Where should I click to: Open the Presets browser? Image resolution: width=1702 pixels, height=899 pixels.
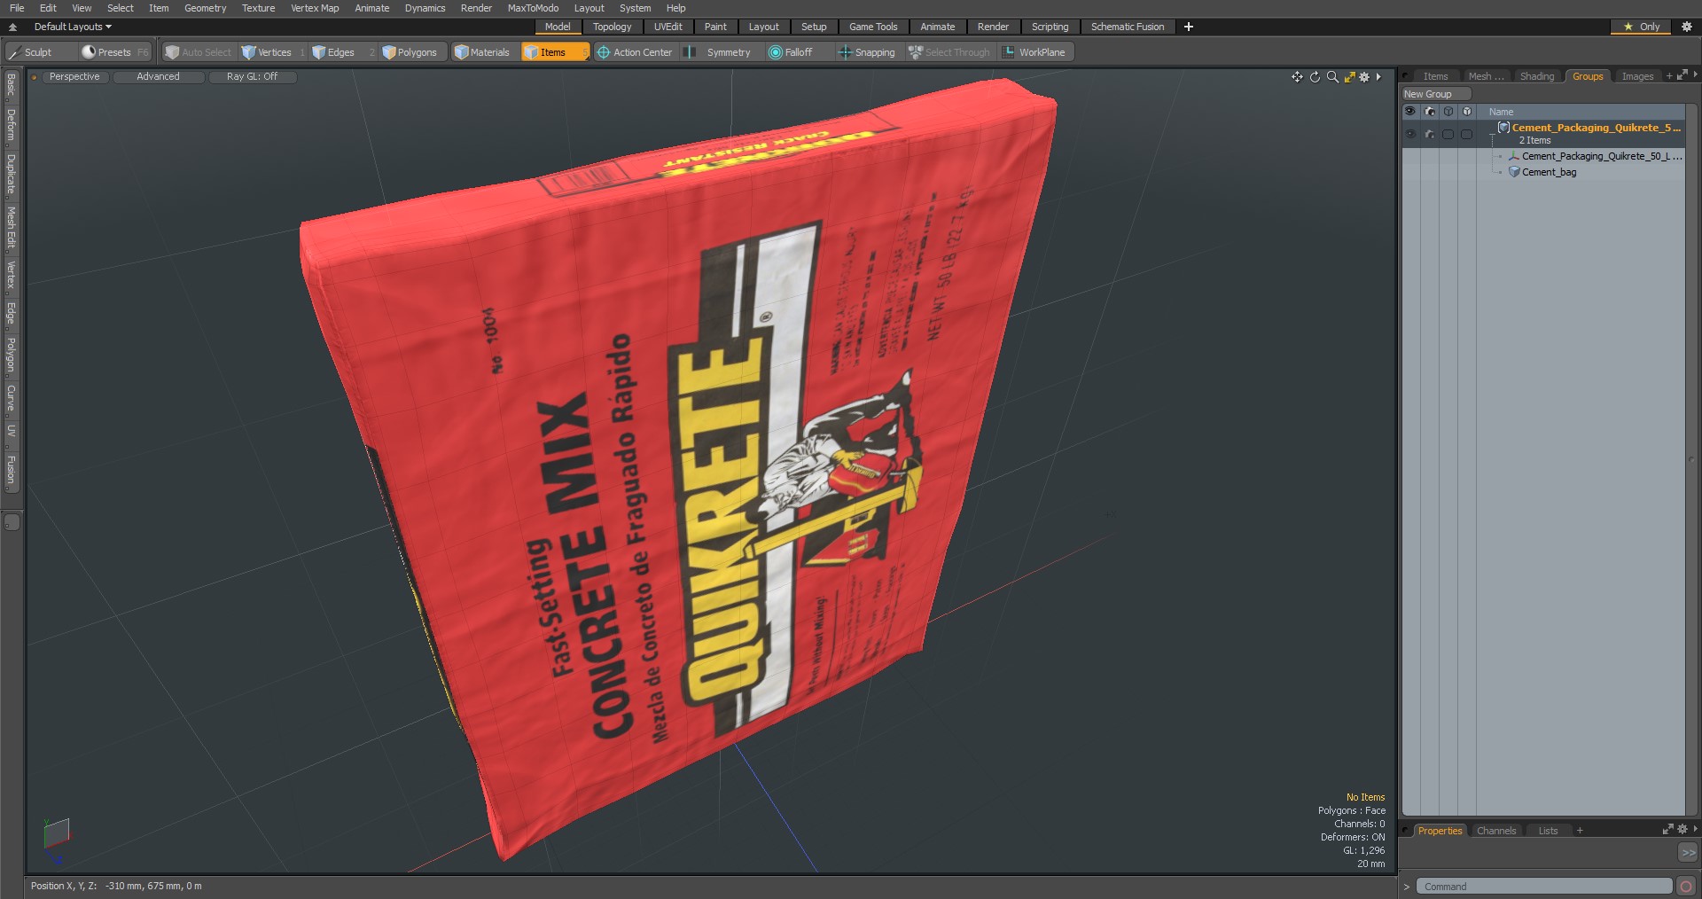(115, 52)
